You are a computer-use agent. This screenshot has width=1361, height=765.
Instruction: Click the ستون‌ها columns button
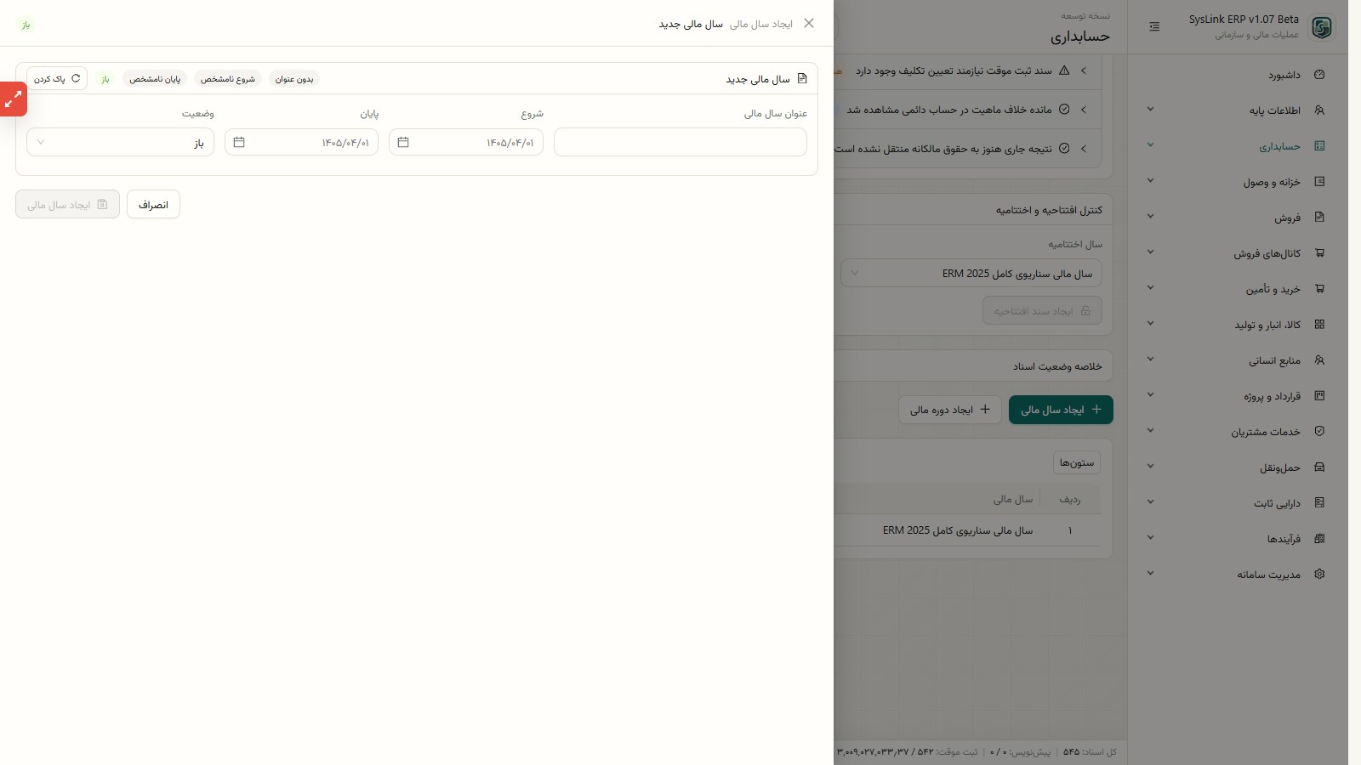click(1077, 462)
